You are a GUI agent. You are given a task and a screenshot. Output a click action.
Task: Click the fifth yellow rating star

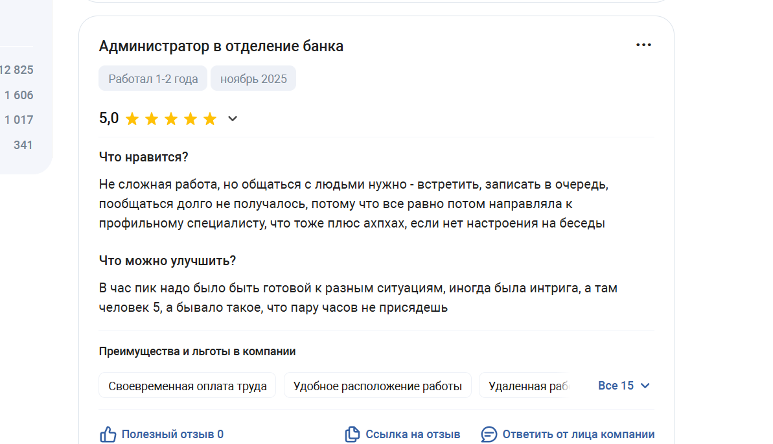210,119
